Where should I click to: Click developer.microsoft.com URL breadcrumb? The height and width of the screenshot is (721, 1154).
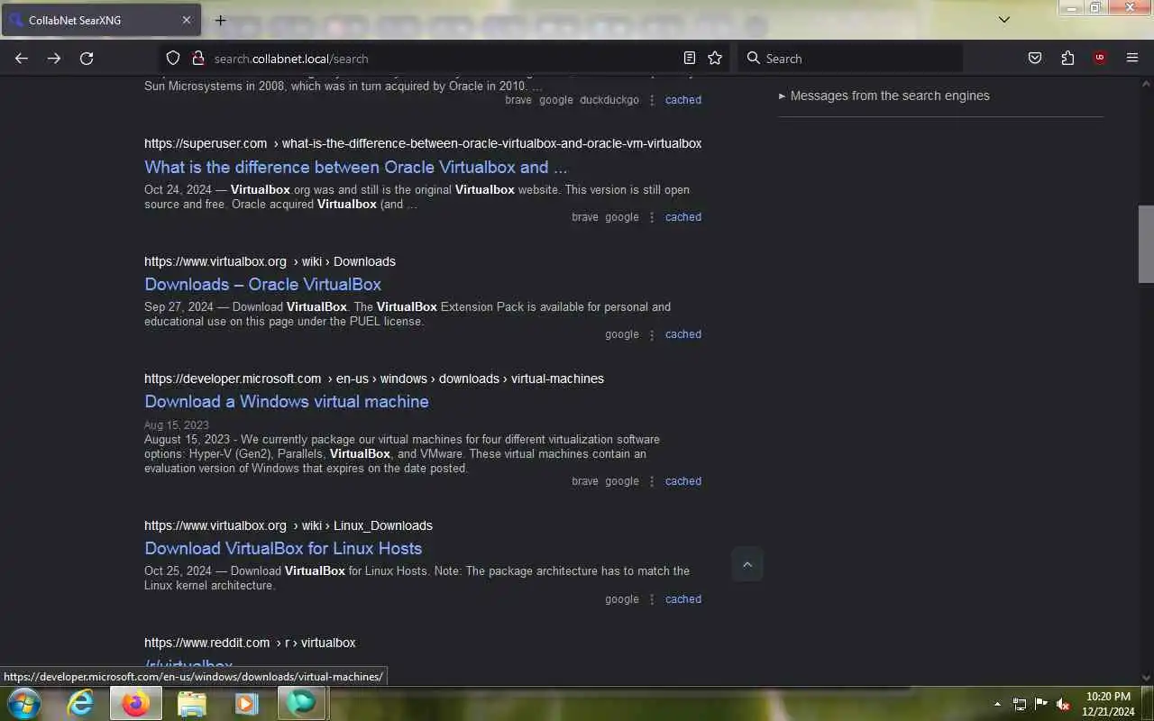(374, 379)
